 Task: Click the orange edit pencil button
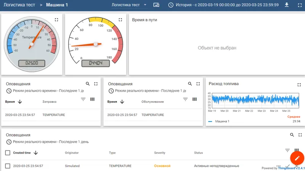(x=297, y=158)
